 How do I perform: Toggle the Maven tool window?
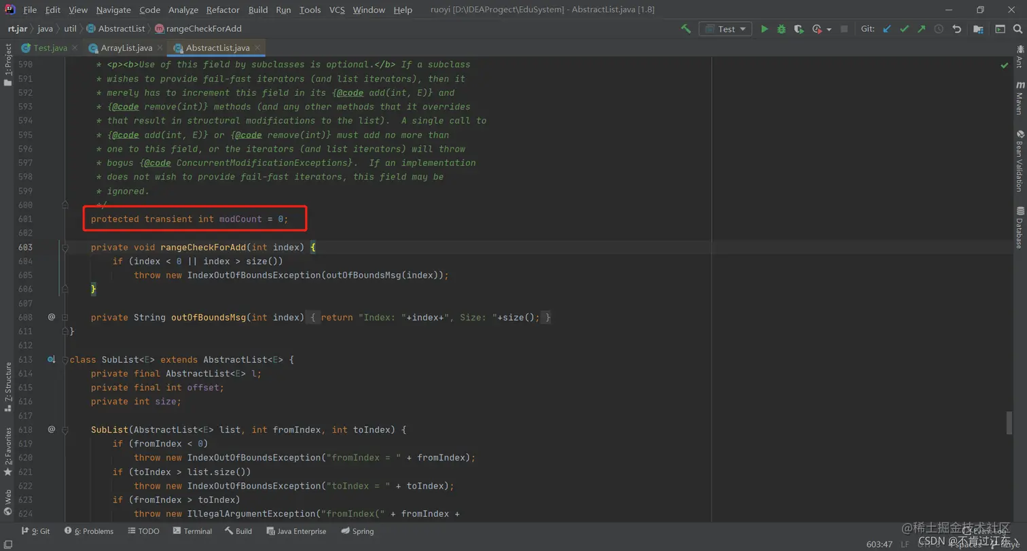pos(1020,99)
